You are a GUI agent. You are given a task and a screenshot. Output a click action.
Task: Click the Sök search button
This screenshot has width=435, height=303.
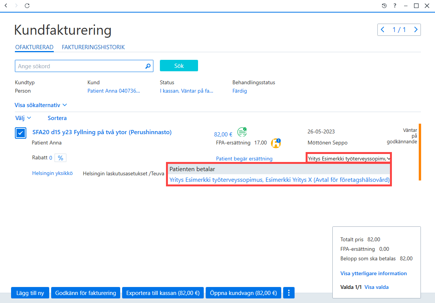click(x=179, y=66)
